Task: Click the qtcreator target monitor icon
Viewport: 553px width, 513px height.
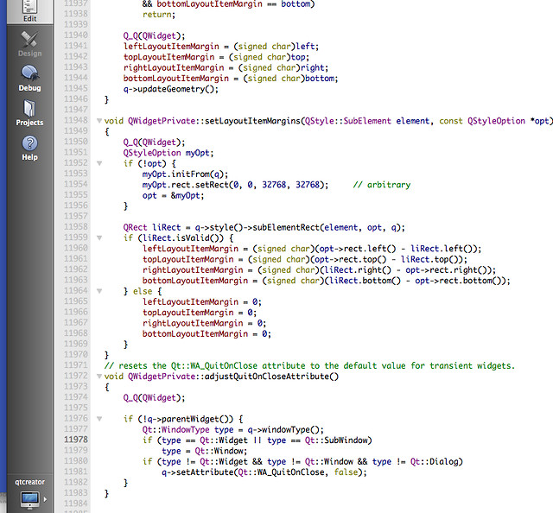Action: pyautogui.click(x=29, y=498)
